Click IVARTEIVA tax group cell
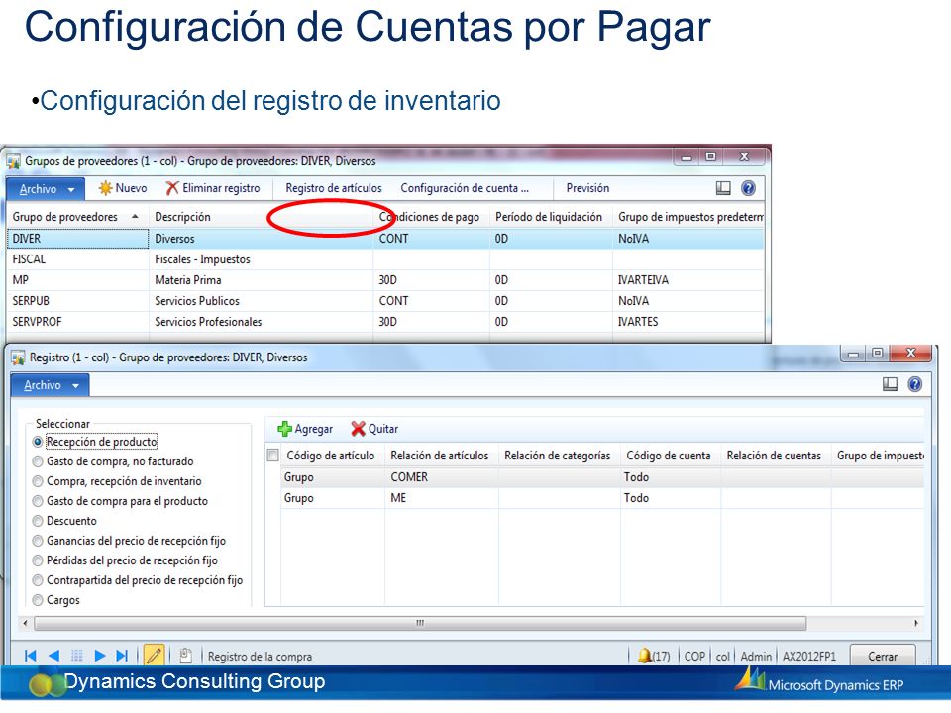The height and width of the screenshot is (713, 951). [x=688, y=280]
